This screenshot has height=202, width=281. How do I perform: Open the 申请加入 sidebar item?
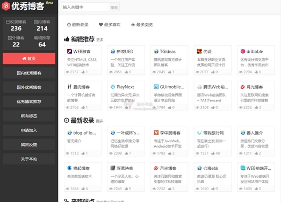pos(29,130)
